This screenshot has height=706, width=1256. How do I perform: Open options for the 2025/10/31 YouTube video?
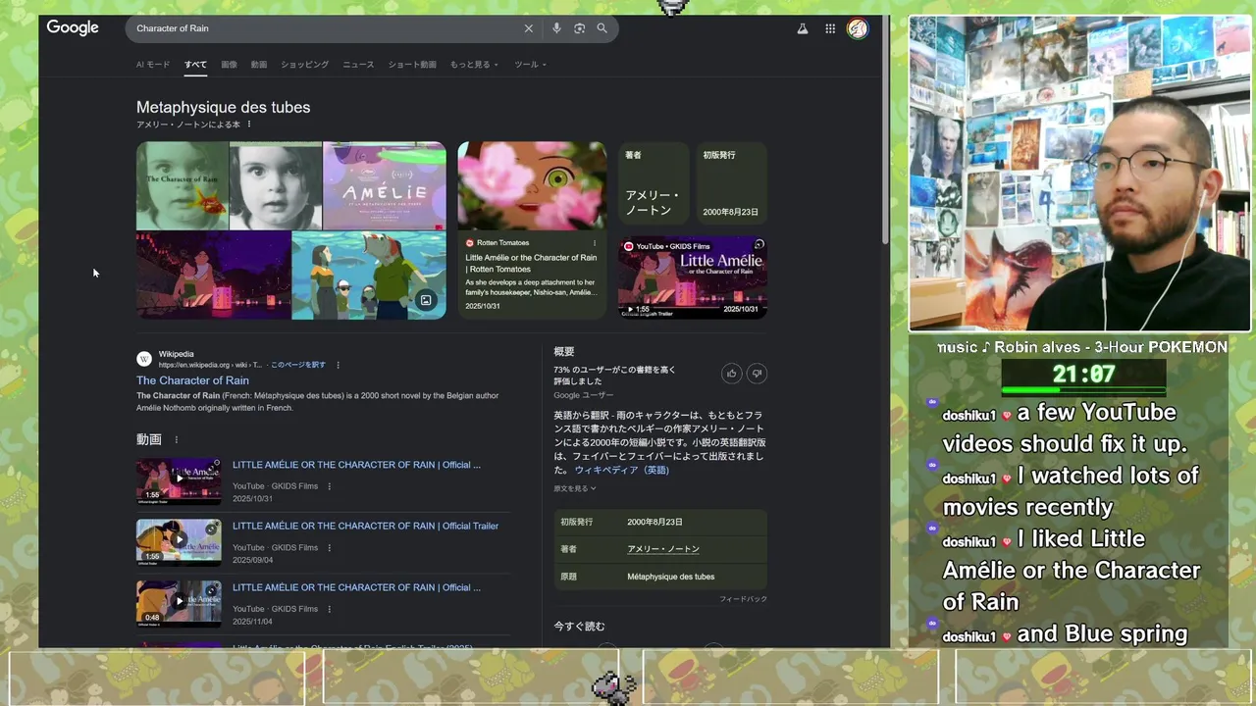click(329, 486)
